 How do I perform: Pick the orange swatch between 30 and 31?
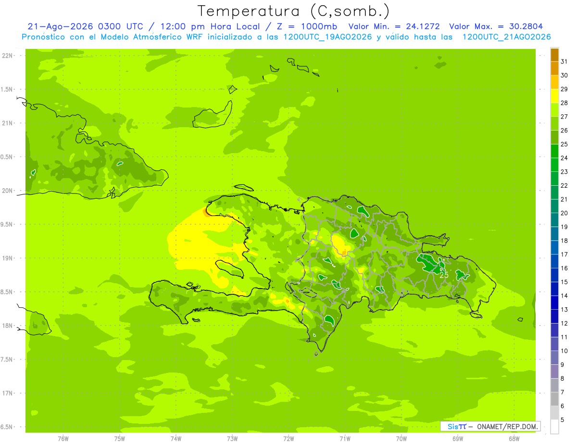point(554,69)
